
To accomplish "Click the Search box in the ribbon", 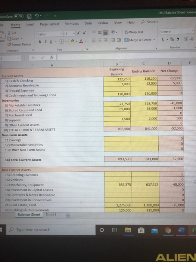I will pos(149,22).
